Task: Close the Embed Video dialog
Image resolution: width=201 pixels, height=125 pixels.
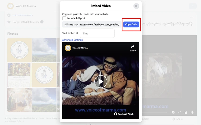Action: click(x=136, y=6)
